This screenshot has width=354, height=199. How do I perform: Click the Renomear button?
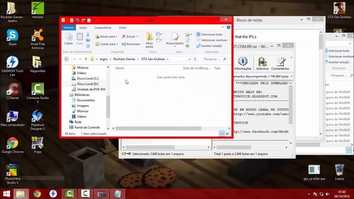(131, 44)
